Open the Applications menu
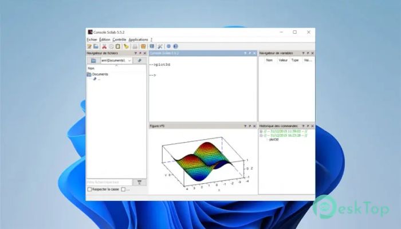 coord(138,40)
